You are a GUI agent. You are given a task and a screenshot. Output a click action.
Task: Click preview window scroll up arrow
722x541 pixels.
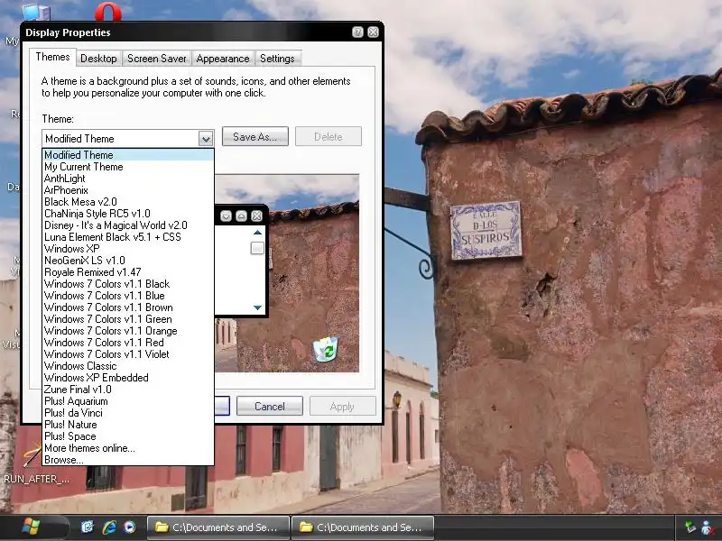[257, 233]
